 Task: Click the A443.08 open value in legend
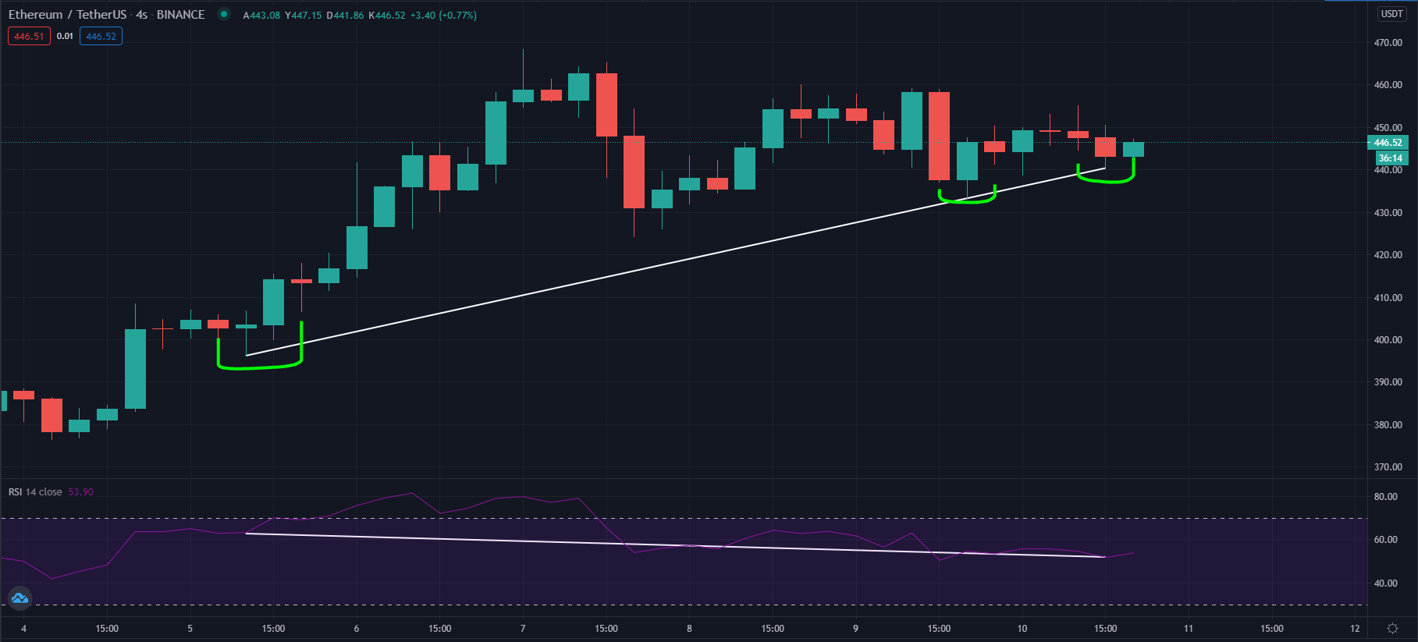(x=261, y=15)
